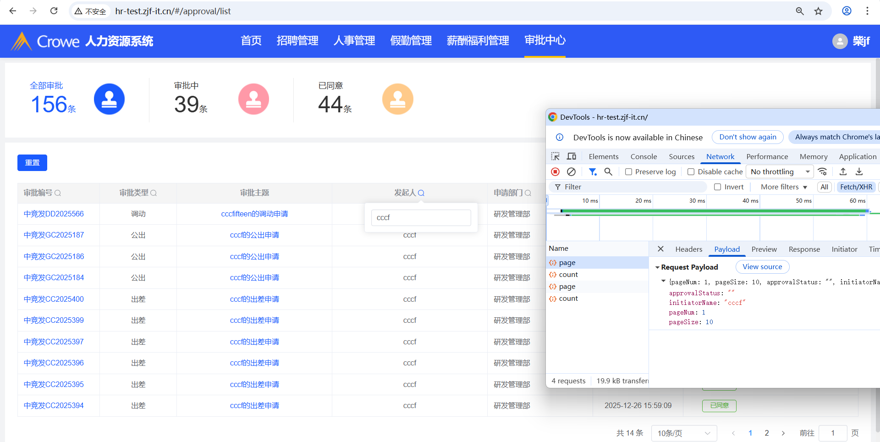Open the Response tab of the request
The height and width of the screenshot is (442, 880).
pyautogui.click(x=804, y=249)
